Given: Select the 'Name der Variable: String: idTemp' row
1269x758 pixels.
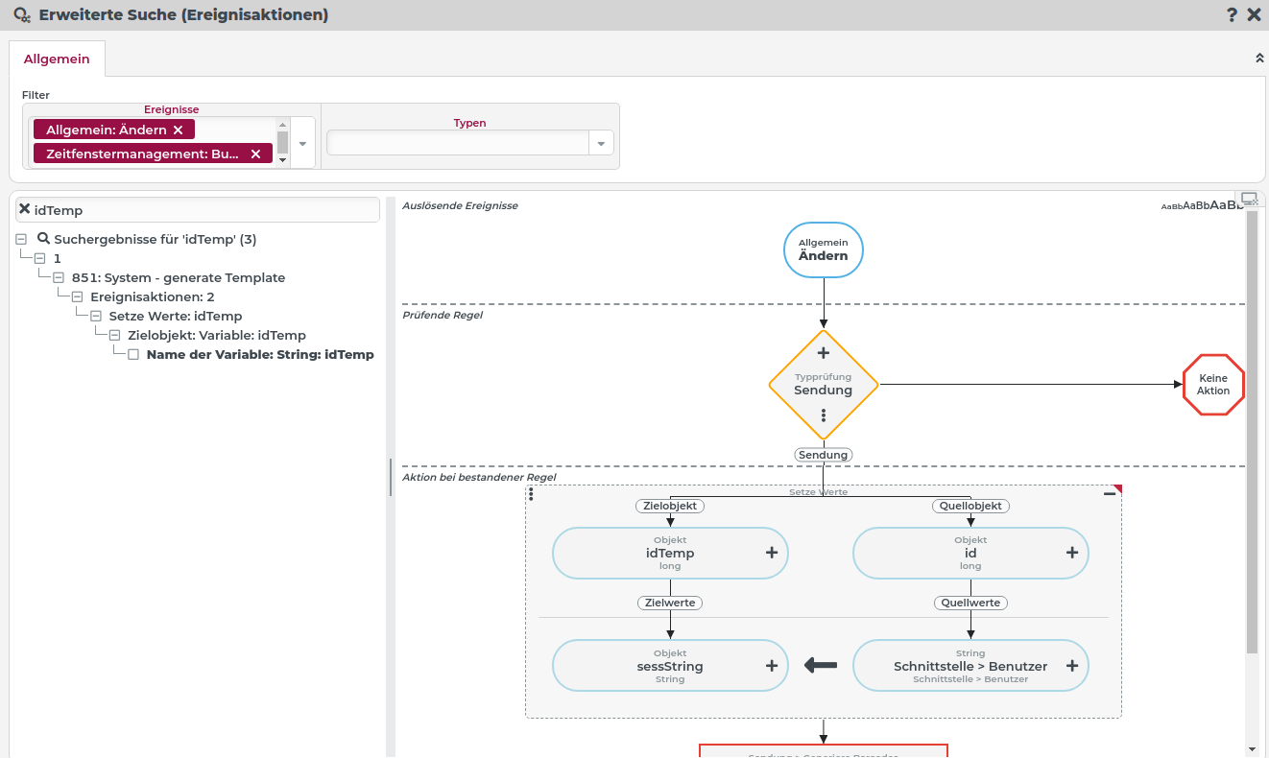Looking at the screenshot, I should [260, 354].
